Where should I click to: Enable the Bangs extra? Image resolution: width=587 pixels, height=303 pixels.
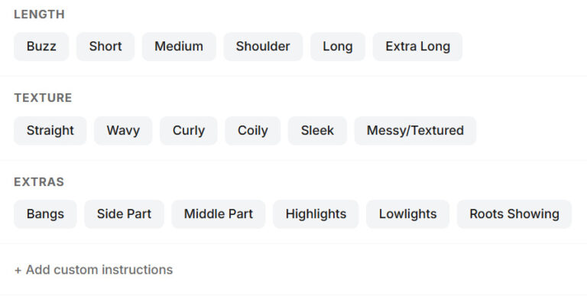coord(45,214)
